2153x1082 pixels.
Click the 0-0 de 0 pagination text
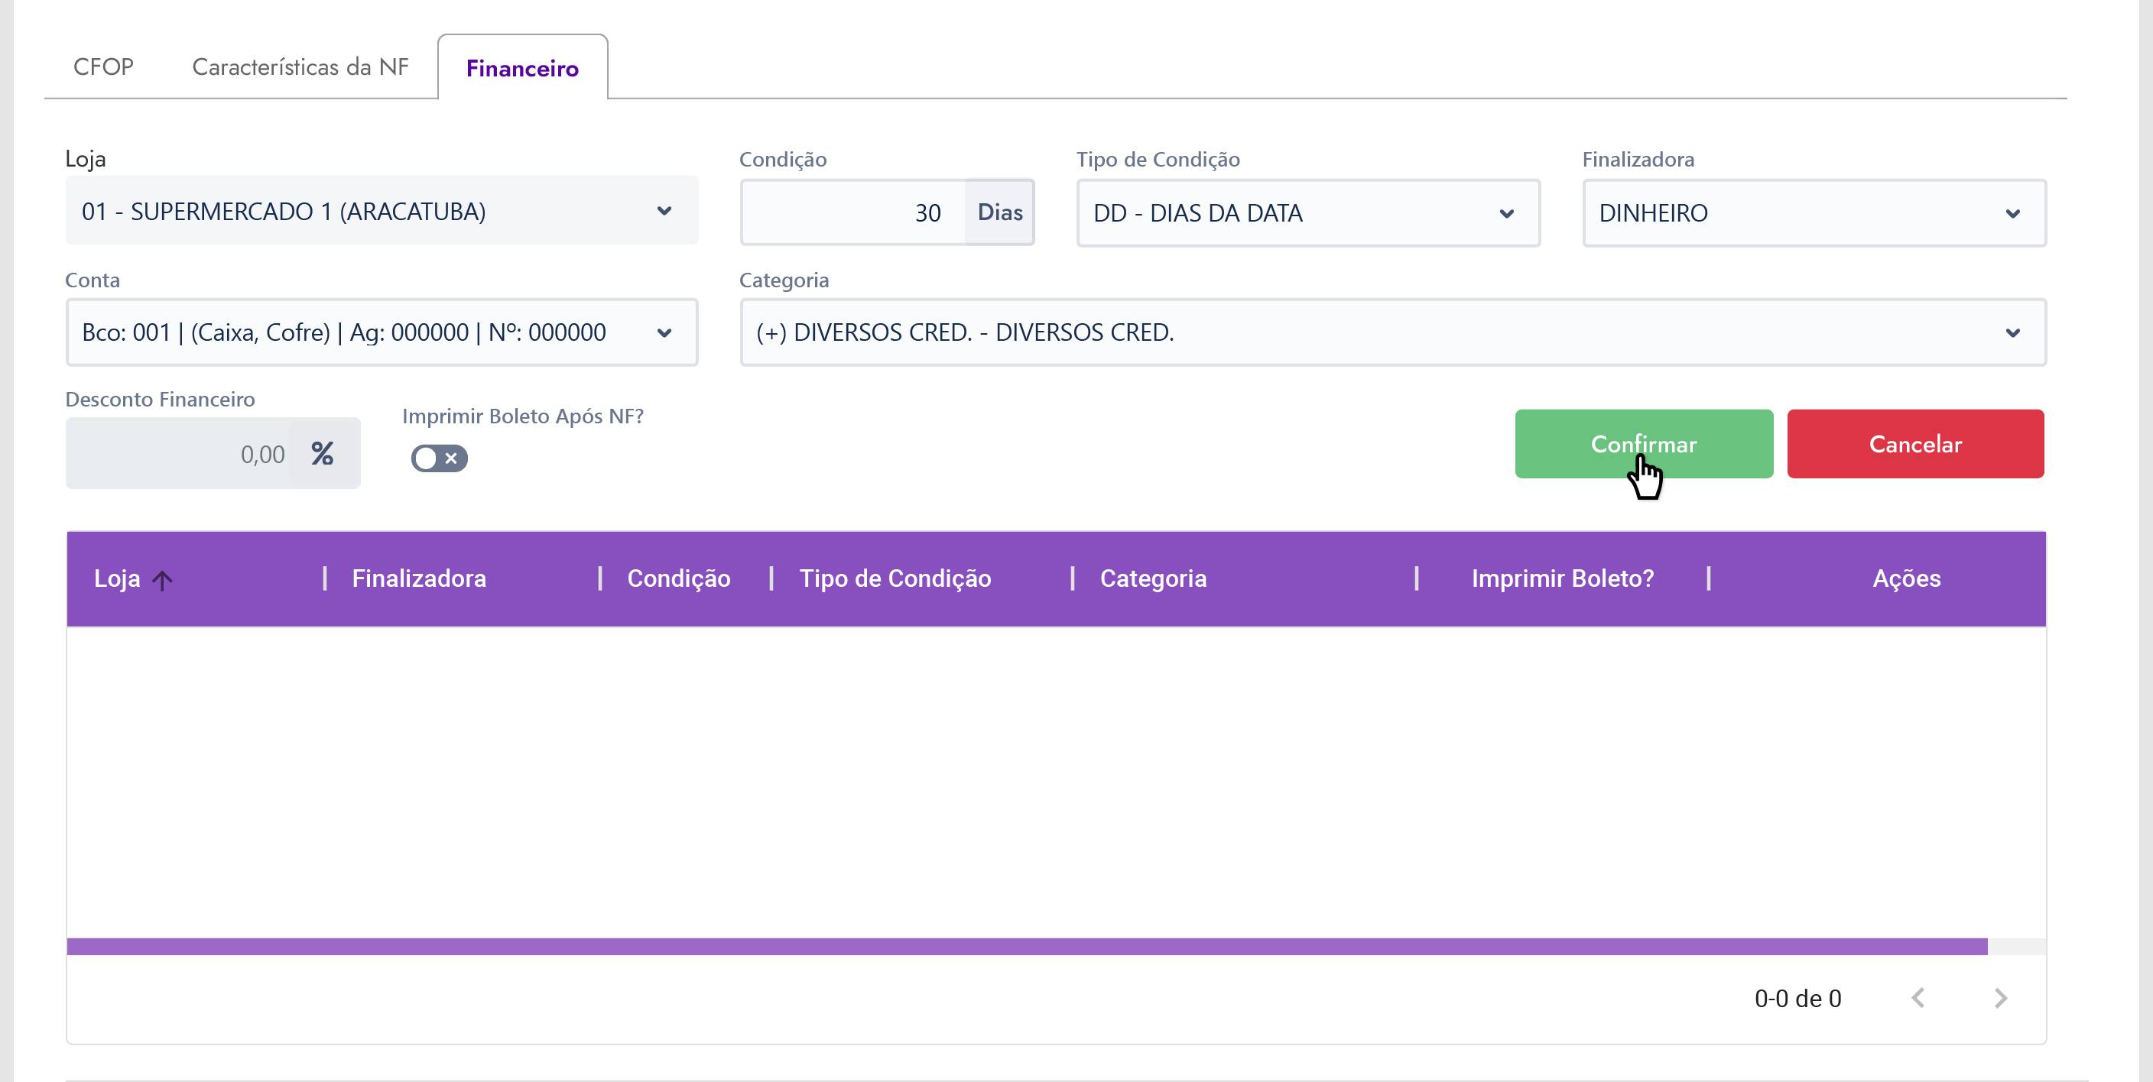[x=1797, y=998]
